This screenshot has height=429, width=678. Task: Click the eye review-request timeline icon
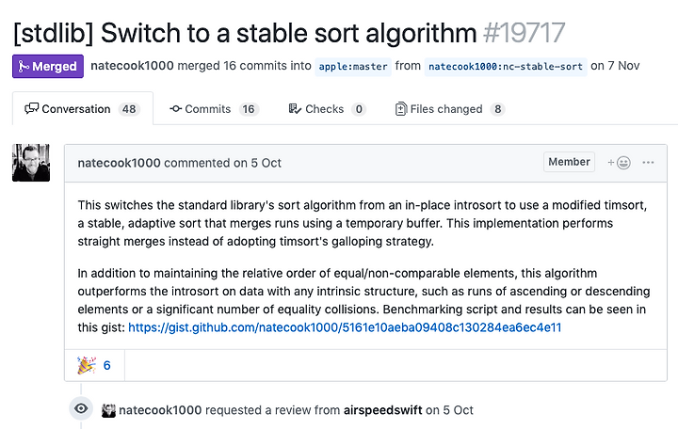pos(81,408)
